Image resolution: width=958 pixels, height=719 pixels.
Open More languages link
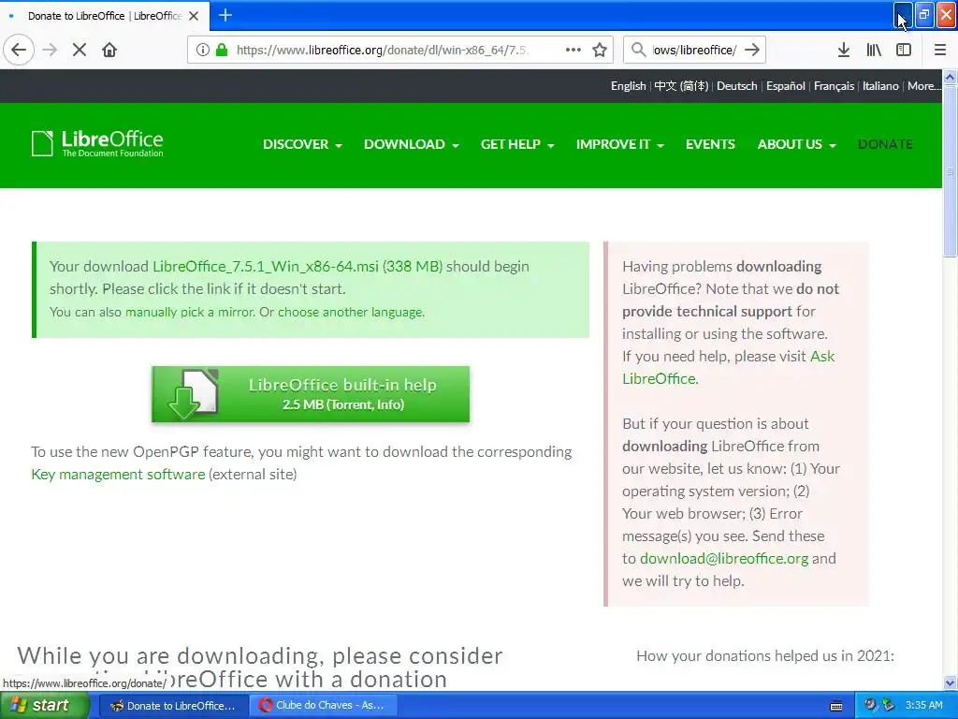923,86
